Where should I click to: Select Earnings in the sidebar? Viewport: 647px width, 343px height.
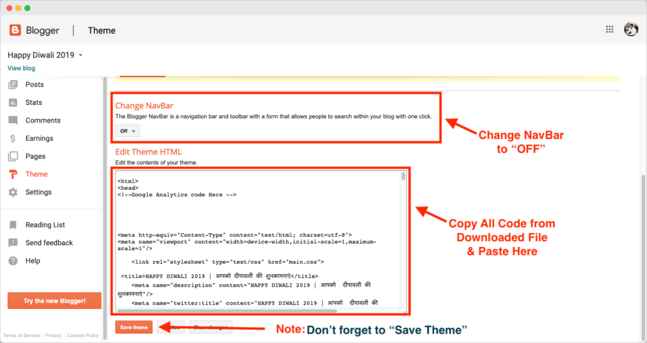coord(39,138)
